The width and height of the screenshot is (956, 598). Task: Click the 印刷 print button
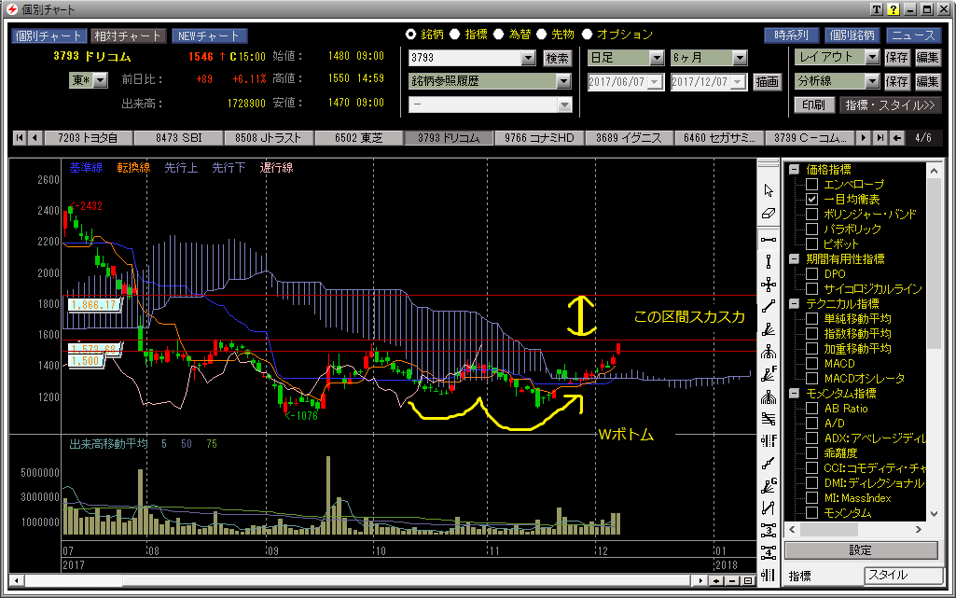click(814, 104)
